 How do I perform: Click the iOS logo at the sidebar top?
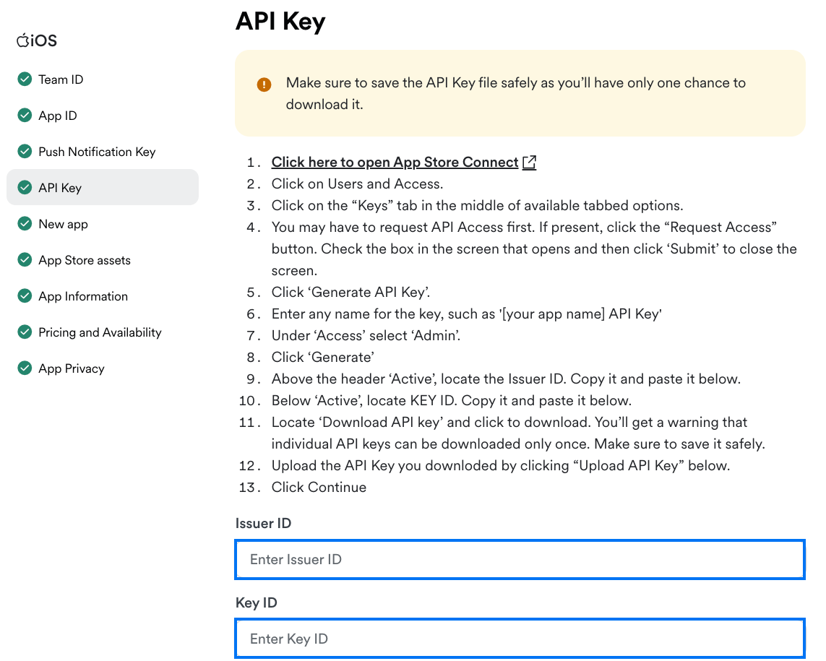tap(35, 40)
